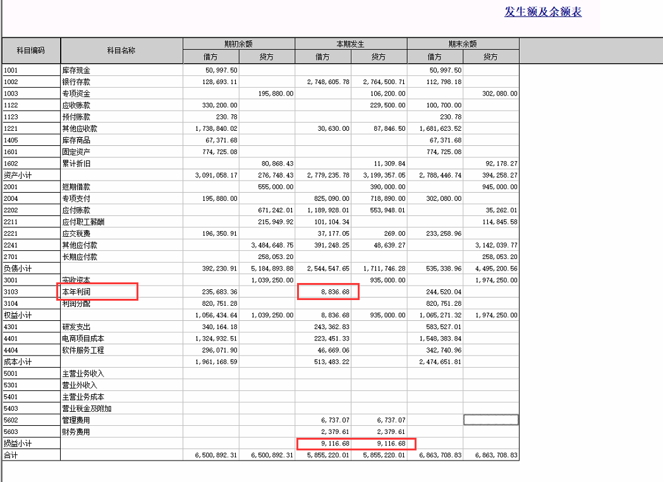663x482 pixels.
Task: Select opening debit value 128,693.11
Action: (x=219, y=82)
